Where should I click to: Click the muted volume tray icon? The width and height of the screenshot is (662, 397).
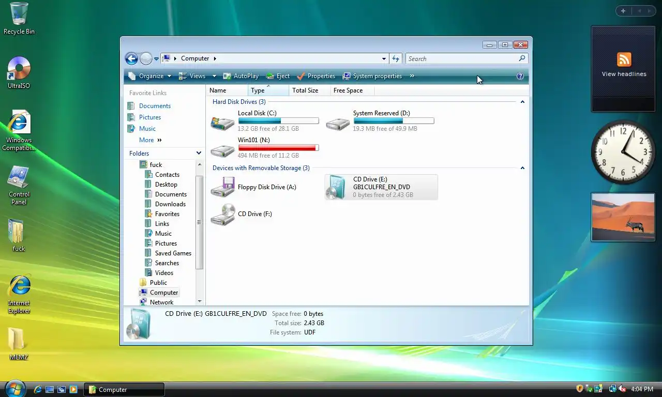(x=623, y=389)
